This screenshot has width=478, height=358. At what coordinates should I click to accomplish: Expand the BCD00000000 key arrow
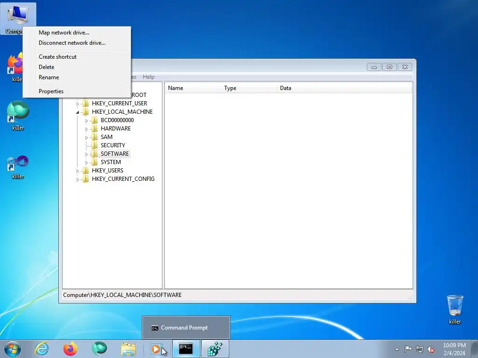pos(86,121)
